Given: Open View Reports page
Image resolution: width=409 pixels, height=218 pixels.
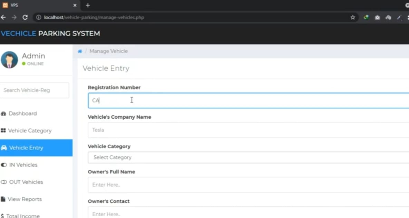Looking at the screenshot, I should point(25,199).
